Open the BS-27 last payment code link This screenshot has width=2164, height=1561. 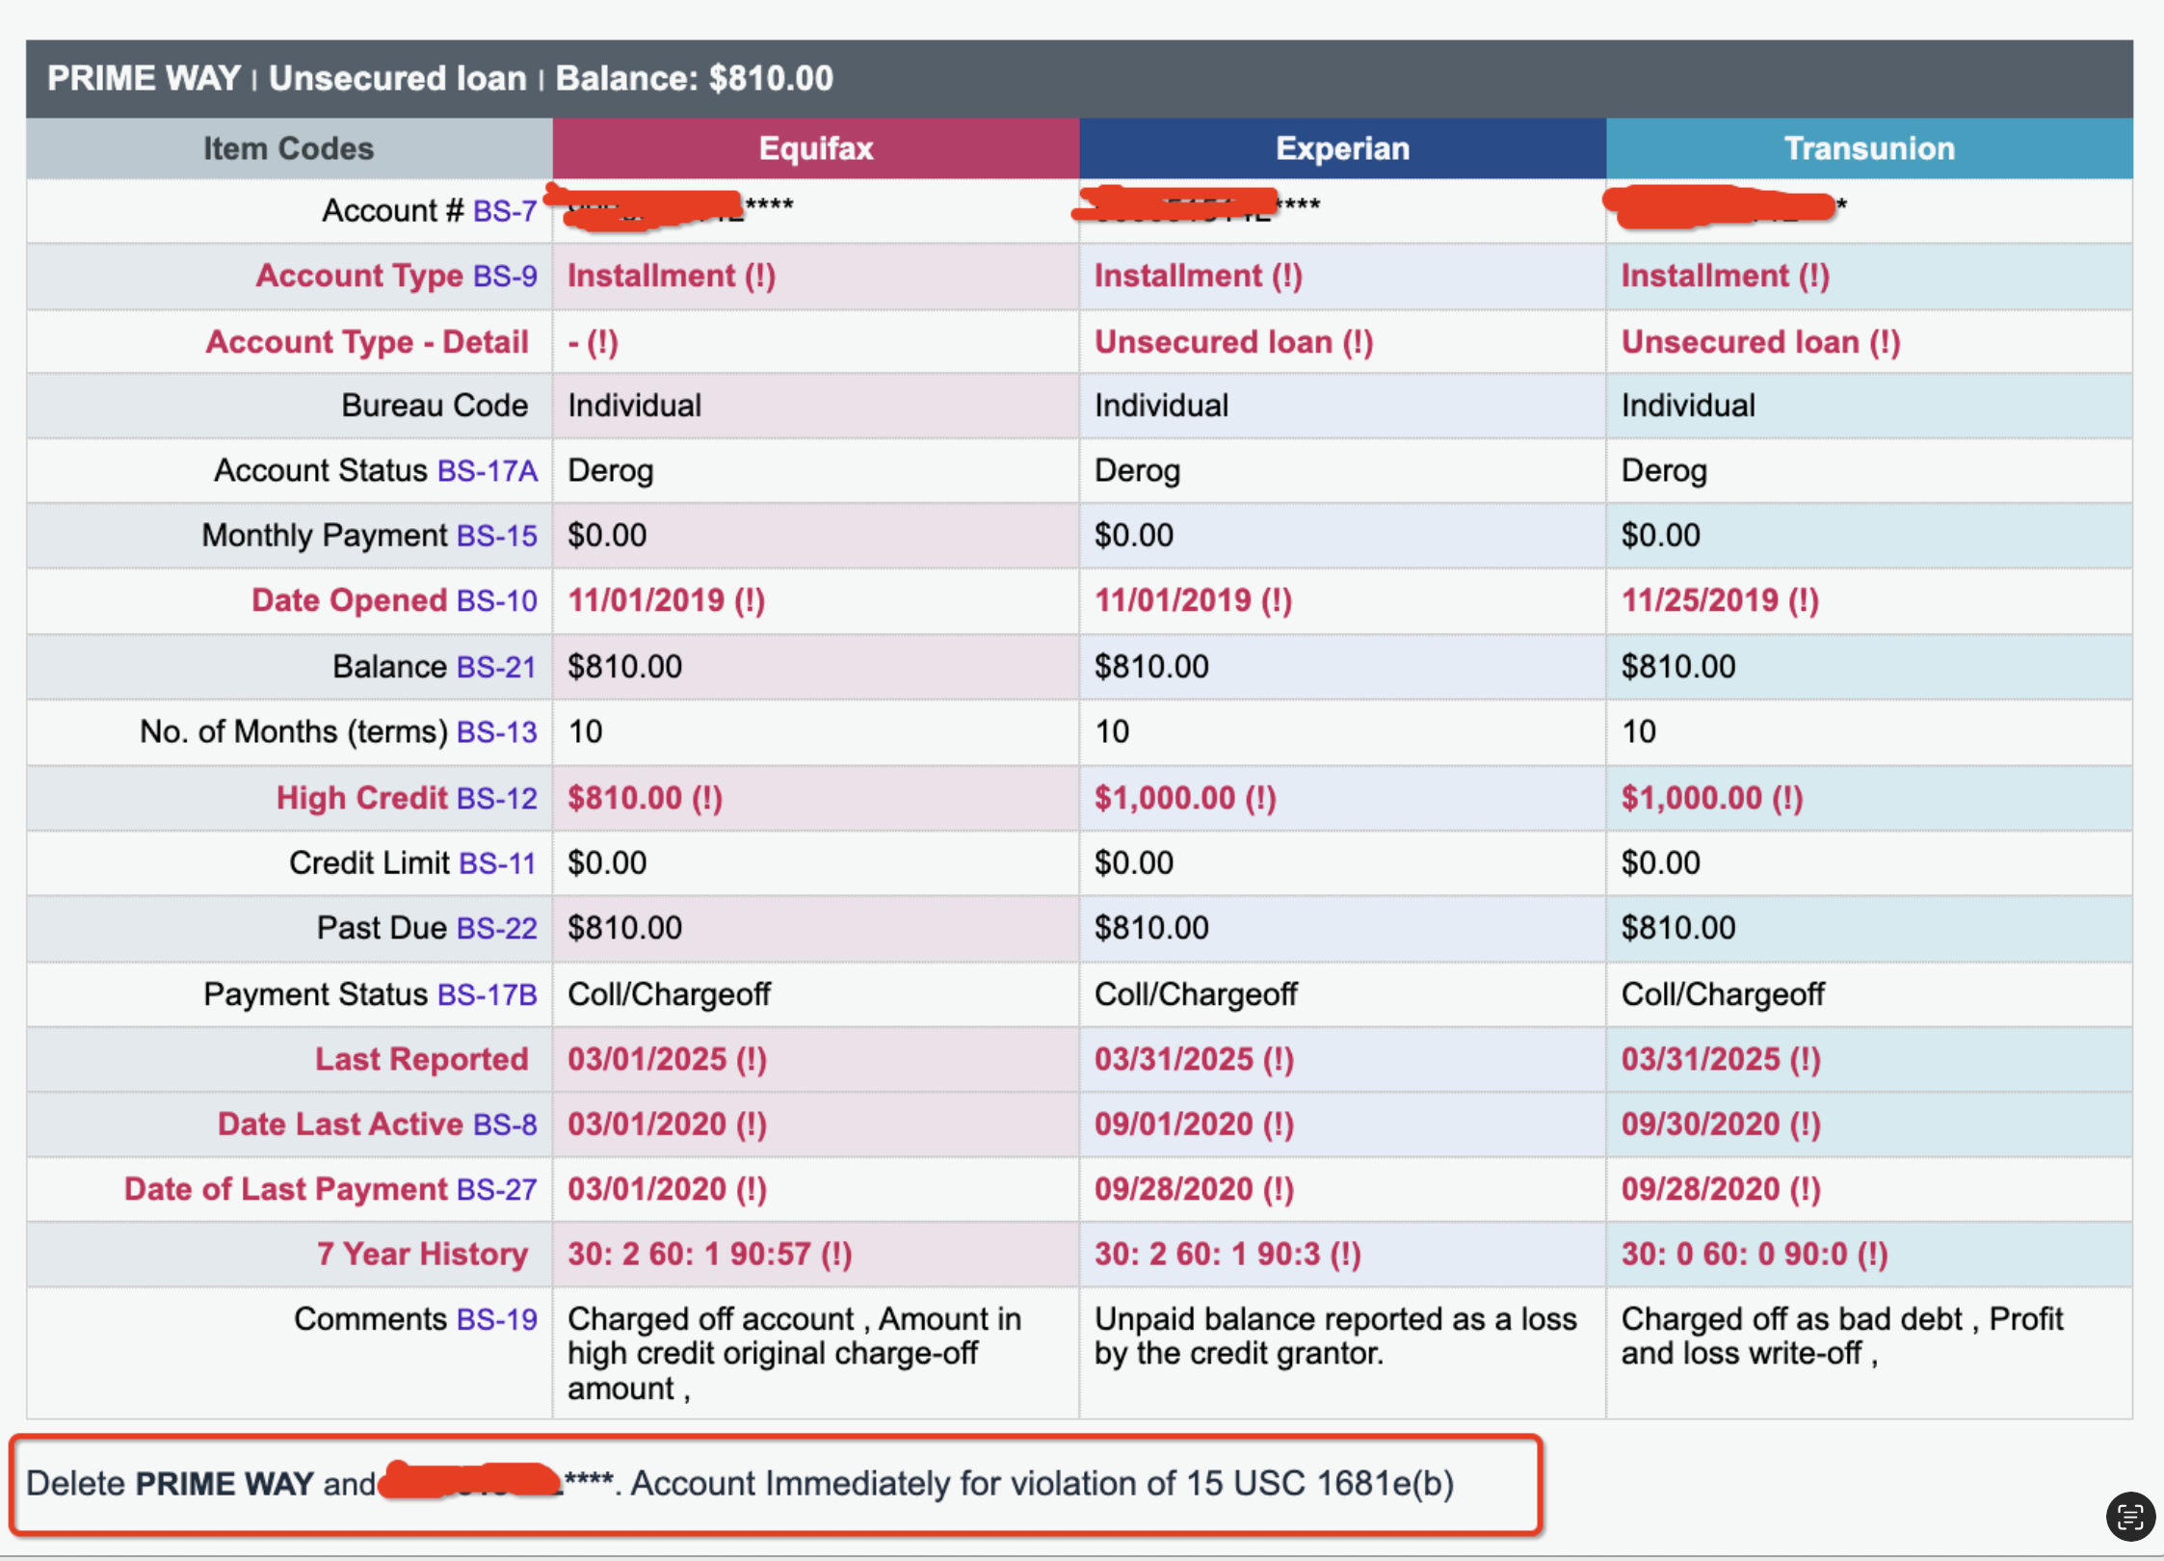click(496, 1189)
